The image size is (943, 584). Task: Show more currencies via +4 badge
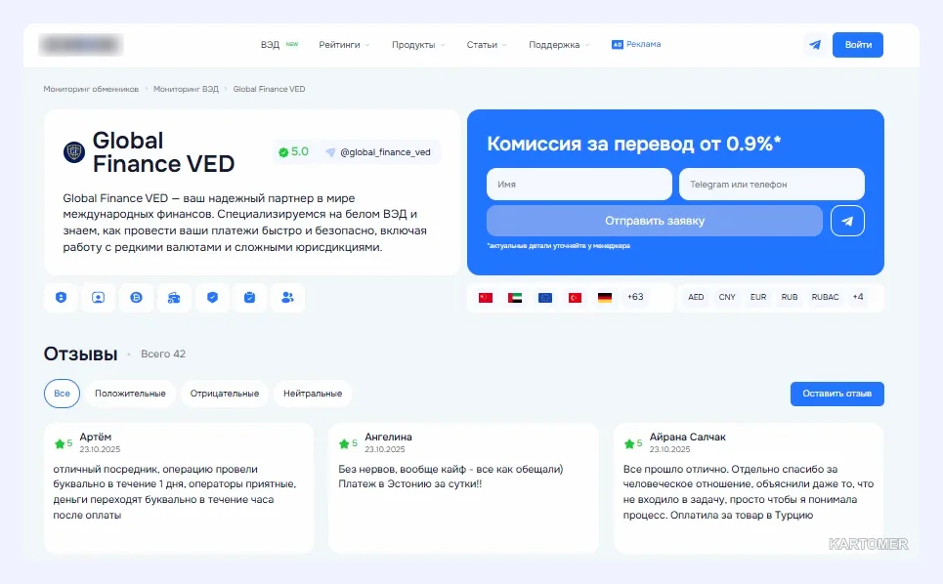[x=858, y=297]
